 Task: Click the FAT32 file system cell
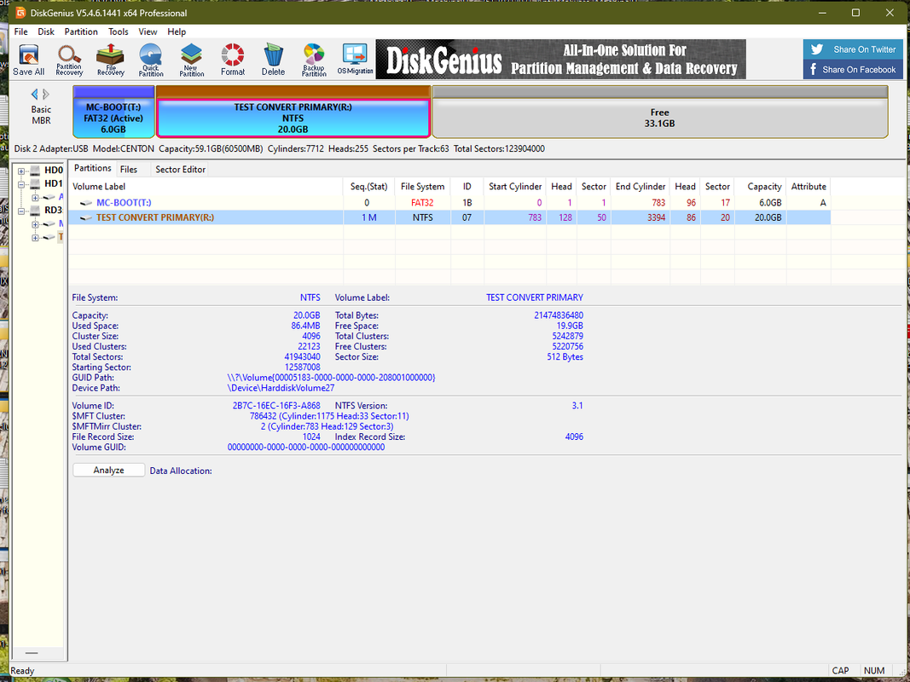[x=422, y=203]
